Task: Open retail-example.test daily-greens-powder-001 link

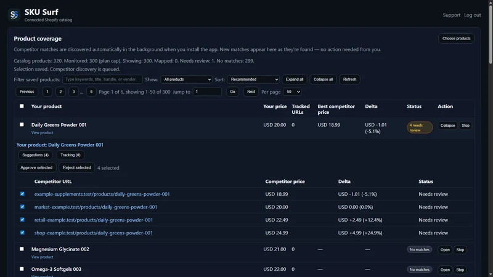Action: tap(94, 220)
